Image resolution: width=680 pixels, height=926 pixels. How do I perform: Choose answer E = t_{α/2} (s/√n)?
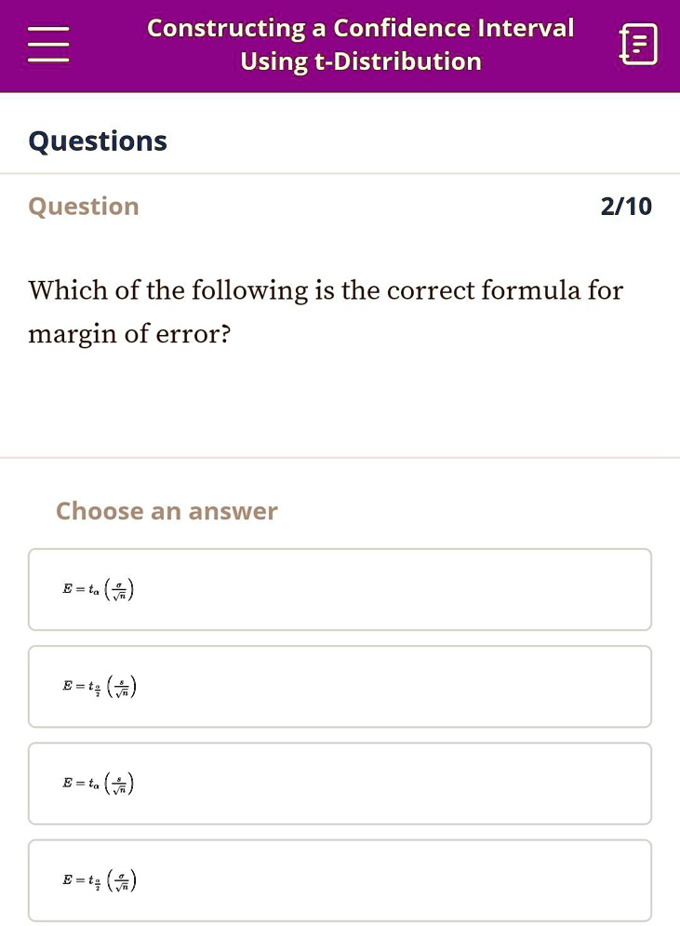[340, 686]
